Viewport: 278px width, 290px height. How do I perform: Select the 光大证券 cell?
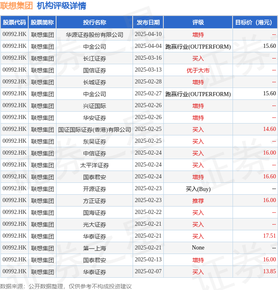click(x=95, y=224)
